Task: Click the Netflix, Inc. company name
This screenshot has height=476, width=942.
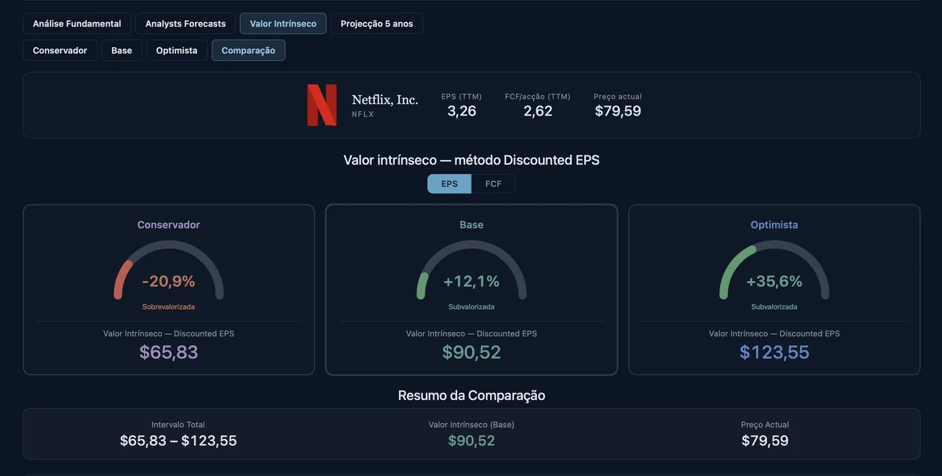Action: click(x=385, y=100)
